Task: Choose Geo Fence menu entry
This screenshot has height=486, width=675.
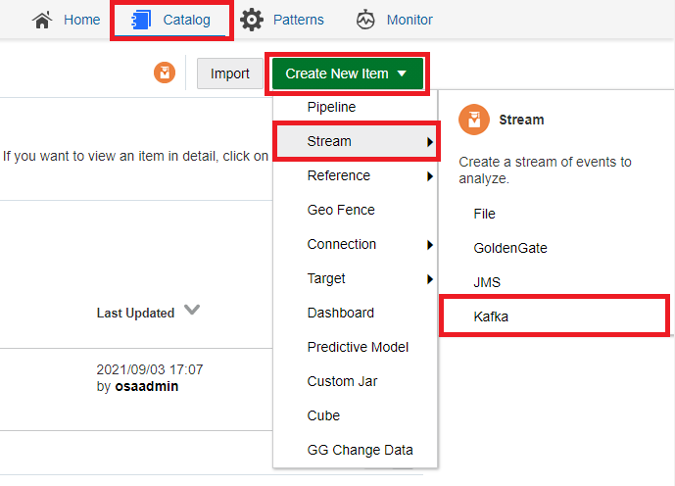Action: click(x=341, y=210)
